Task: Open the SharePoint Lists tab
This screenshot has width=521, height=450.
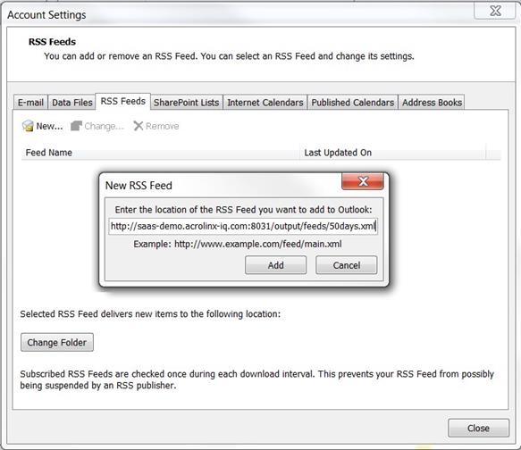Action: pos(186,102)
